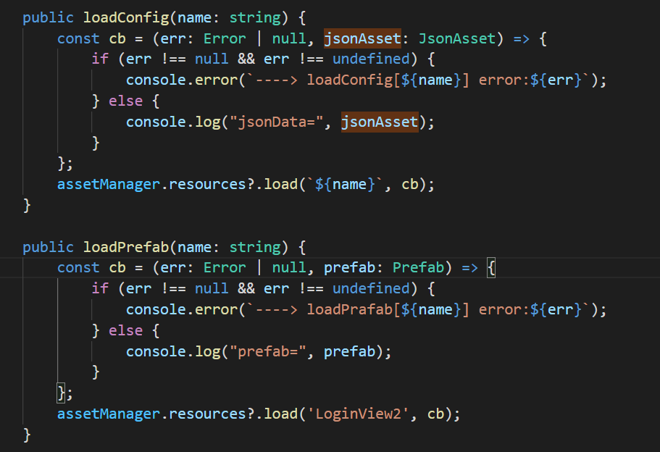Click public keyword before loadPrefab
The width and height of the screenshot is (660, 452).
pos(48,247)
